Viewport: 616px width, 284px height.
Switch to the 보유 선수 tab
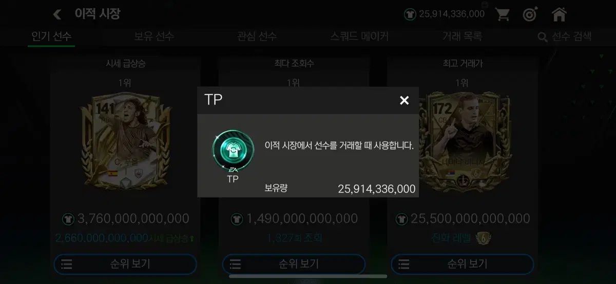(154, 36)
